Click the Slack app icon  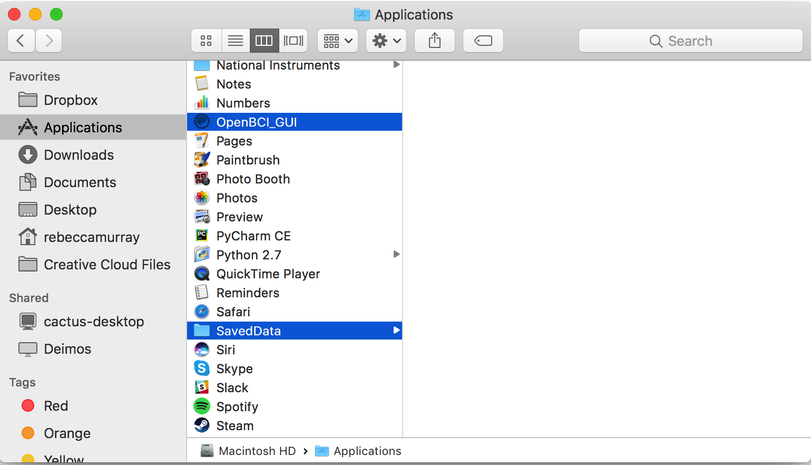point(202,387)
